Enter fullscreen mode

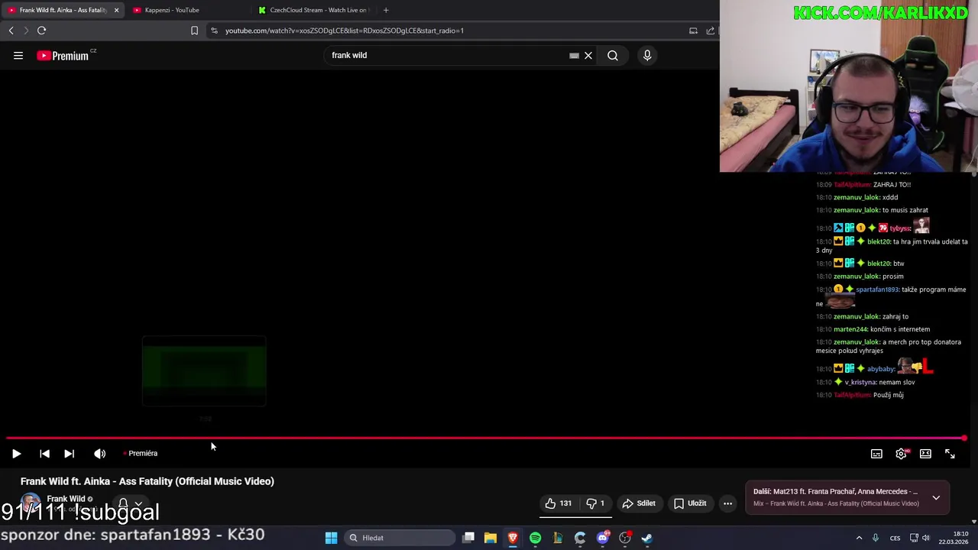(x=950, y=454)
